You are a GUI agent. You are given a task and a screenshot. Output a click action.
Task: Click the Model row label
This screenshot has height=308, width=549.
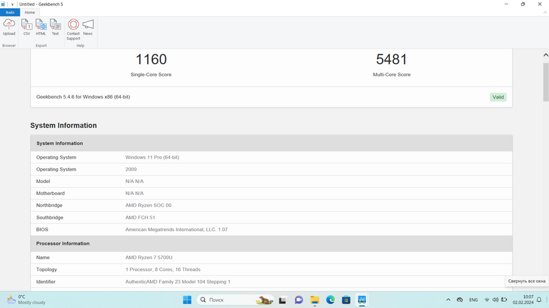tap(43, 181)
